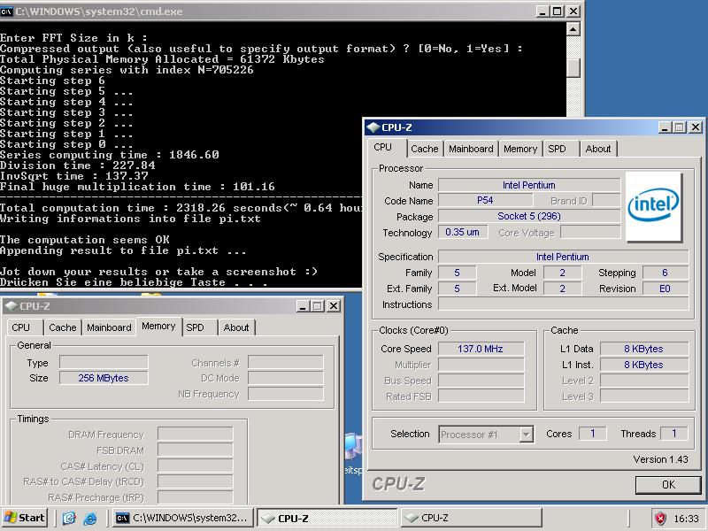This screenshot has height=531, width=708.
Task: Activate second CPU-Z taskbar button
Action: pyautogui.click(x=471, y=518)
